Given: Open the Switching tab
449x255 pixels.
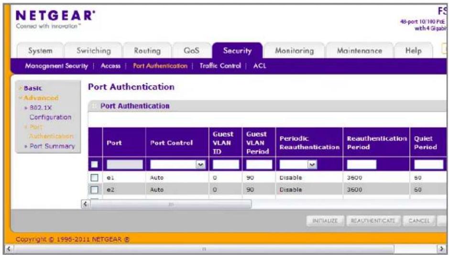Looking at the screenshot, I should (x=94, y=51).
